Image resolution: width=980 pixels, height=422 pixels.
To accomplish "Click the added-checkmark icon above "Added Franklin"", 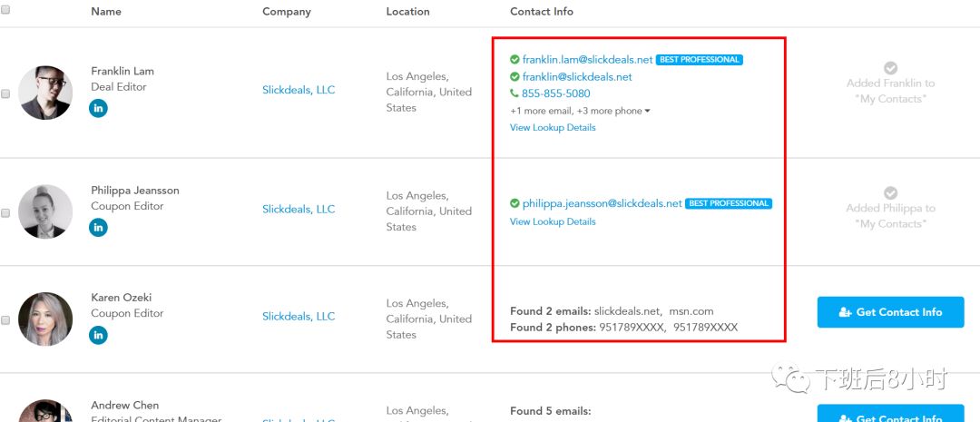I will 891,67.
